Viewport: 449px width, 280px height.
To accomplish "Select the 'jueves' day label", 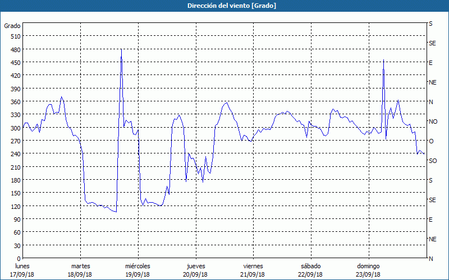I will (196, 267).
